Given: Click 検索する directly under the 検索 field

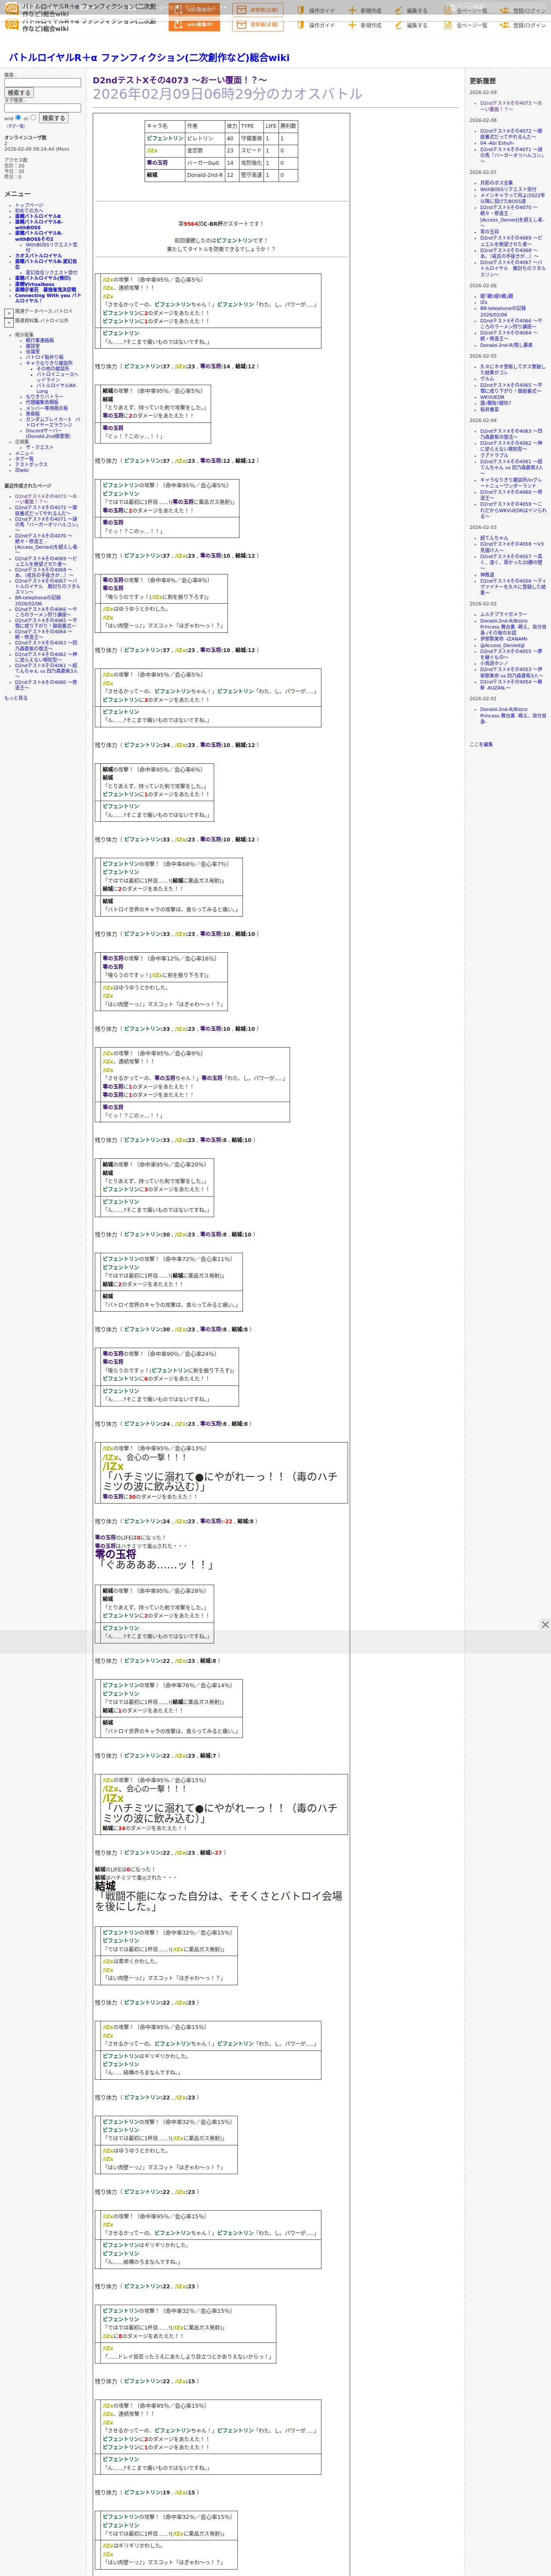Looking at the screenshot, I should point(19,93).
